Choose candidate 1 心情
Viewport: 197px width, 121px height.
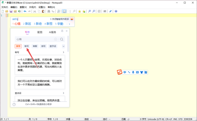[x=16, y=24]
